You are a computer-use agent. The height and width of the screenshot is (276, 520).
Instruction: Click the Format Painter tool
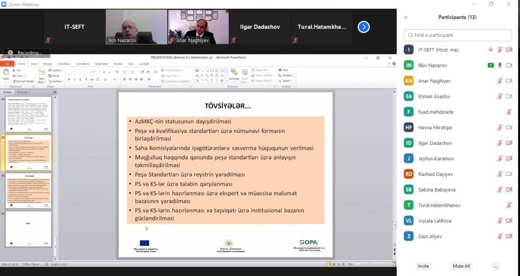click(25, 81)
